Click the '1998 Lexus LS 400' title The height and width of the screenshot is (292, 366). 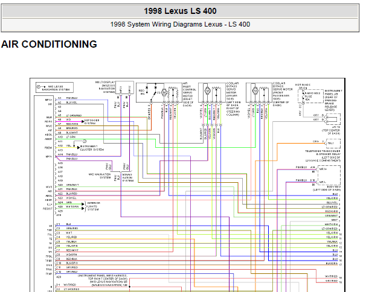click(x=180, y=11)
